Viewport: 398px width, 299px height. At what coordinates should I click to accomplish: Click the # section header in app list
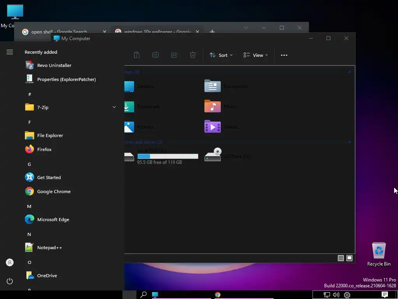click(x=30, y=94)
